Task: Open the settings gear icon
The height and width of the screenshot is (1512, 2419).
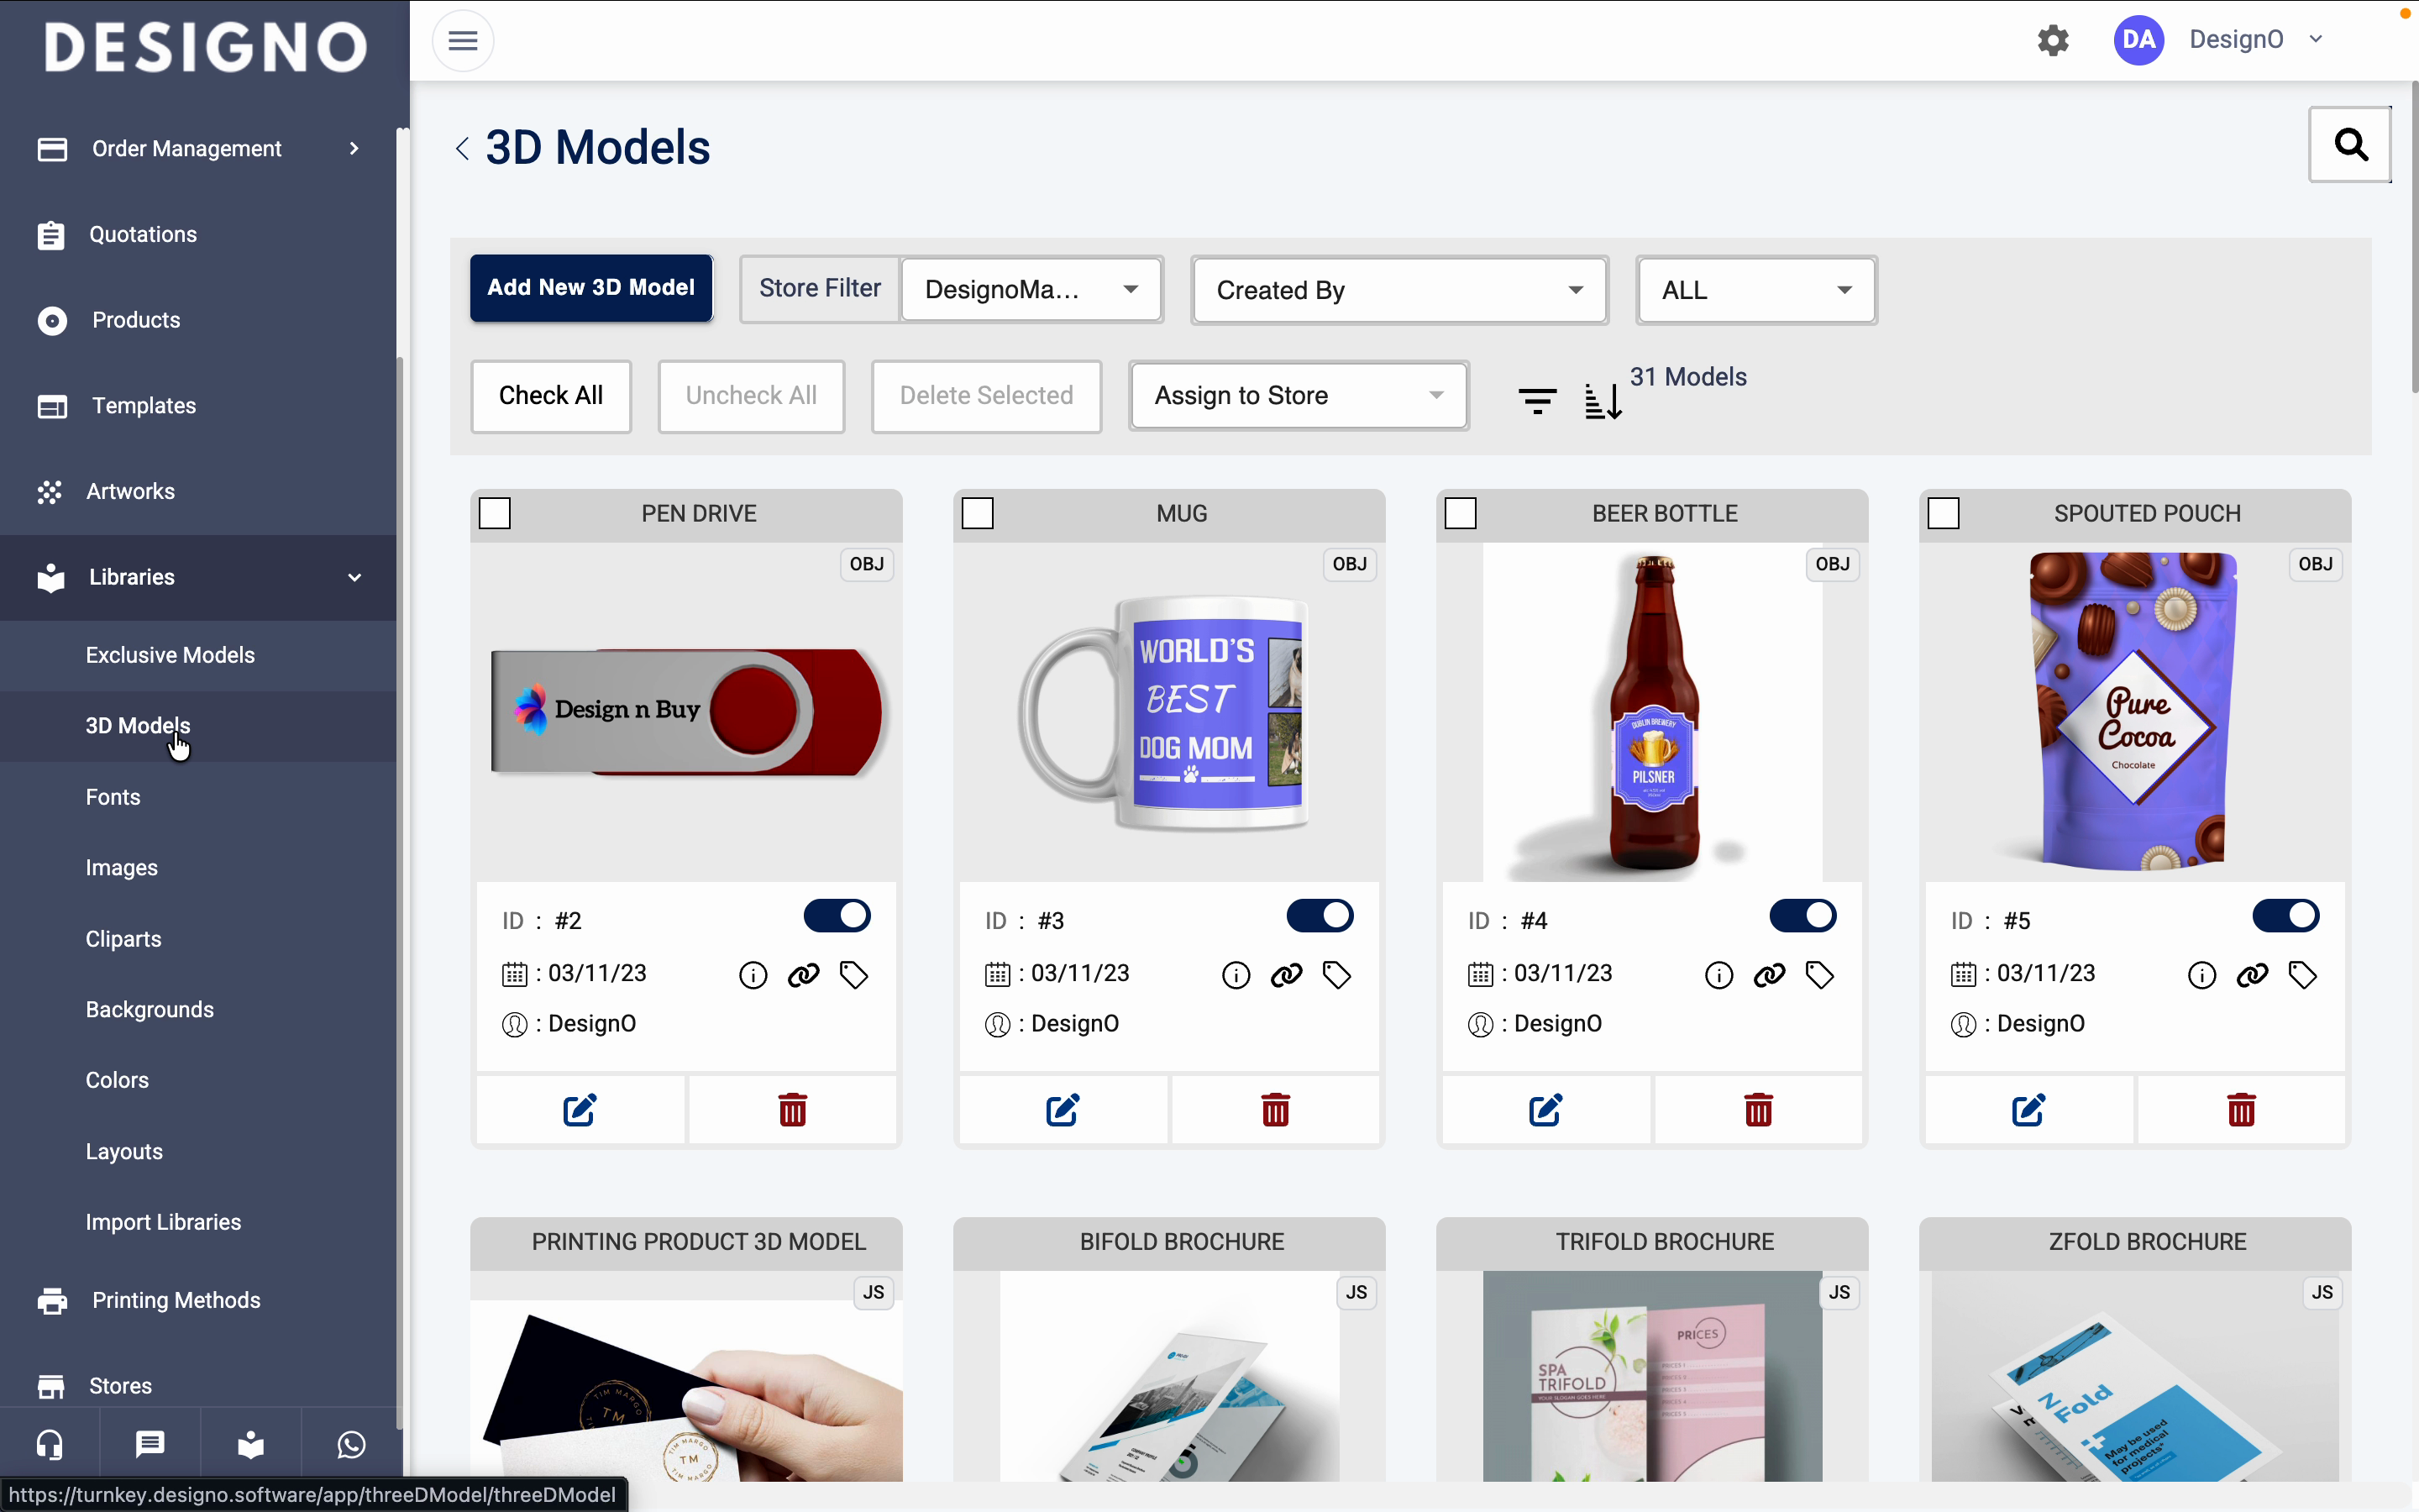Action: tap(2053, 40)
